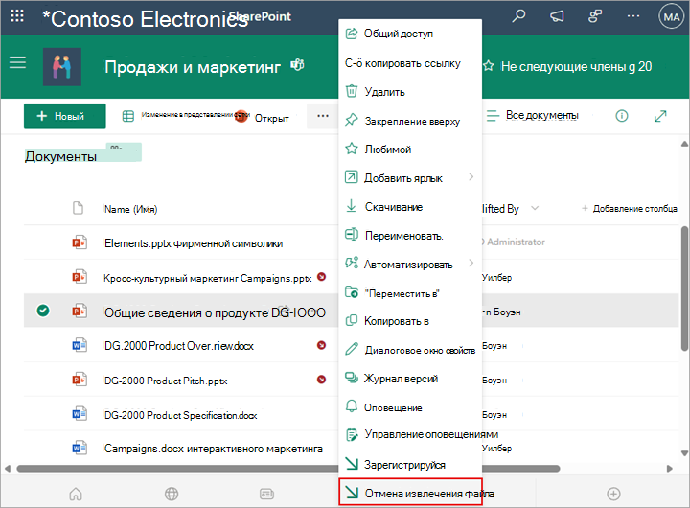Click the search magnifier icon
This screenshot has height=508, width=690.
(518, 16)
